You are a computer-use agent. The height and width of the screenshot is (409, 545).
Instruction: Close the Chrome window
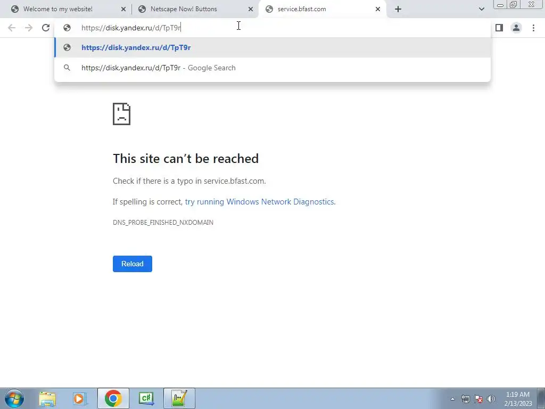532,4
